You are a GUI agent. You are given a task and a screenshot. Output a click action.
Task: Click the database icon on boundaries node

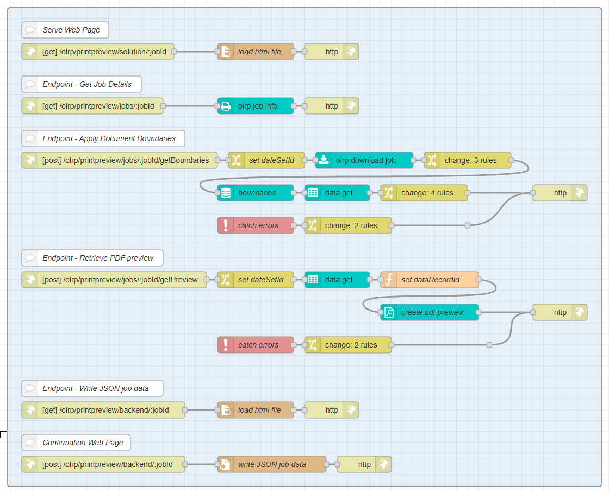tap(226, 193)
